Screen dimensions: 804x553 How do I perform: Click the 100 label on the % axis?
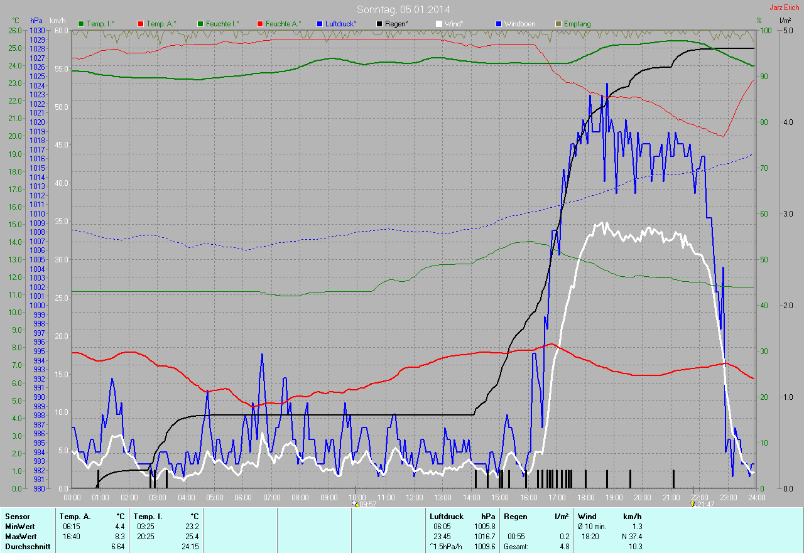point(766,30)
